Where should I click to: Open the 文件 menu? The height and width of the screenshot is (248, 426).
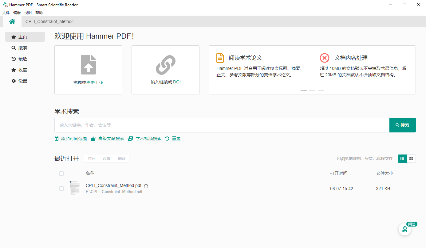pos(6,13)
